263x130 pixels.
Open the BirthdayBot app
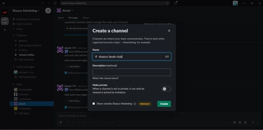click(x=23, y=90)
